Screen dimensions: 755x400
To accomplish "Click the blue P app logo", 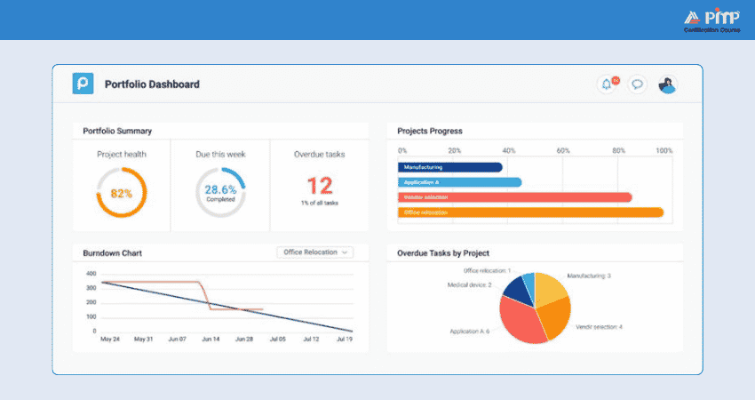I will pyautogui.click(x=83, y=84).
